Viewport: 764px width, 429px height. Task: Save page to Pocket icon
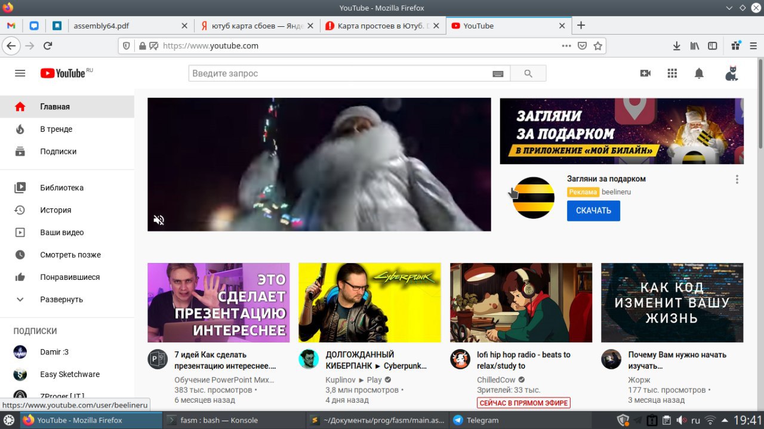[582, 46]
